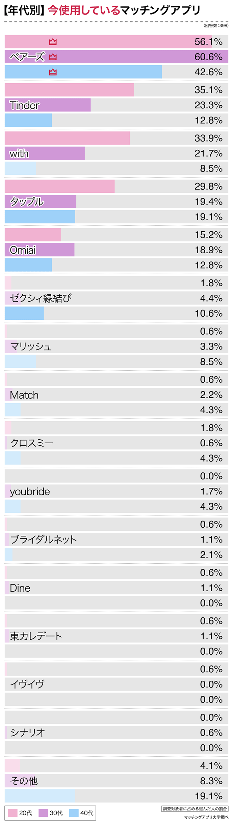Click the タップル label
The width and height of the screenshot is (233, 825).
tap(27, 202)
